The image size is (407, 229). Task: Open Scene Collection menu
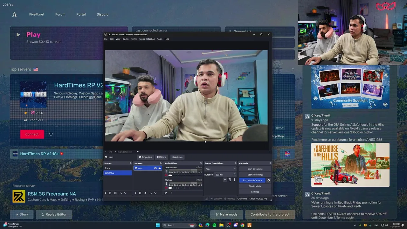(147, 39)
